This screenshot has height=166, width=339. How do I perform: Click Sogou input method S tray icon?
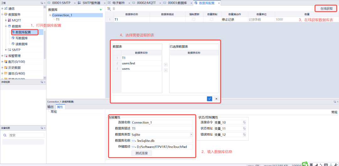click(x=305, y=164)
